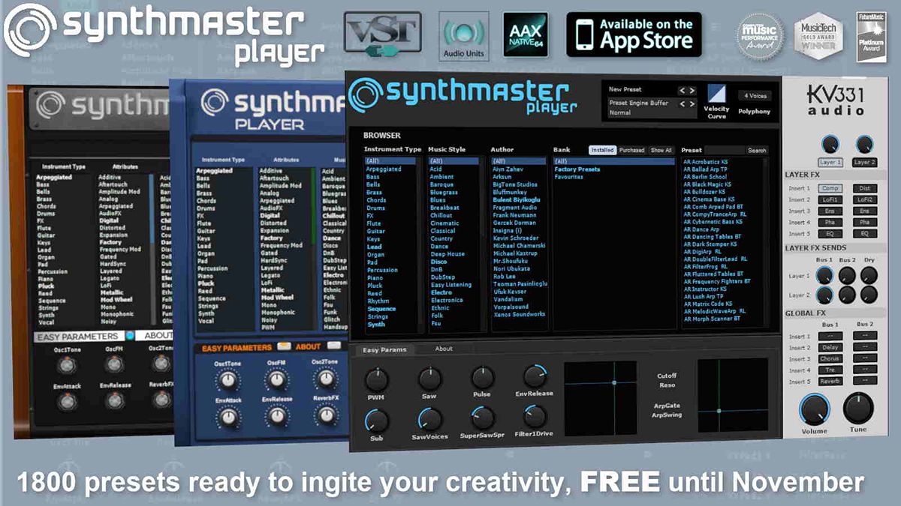Click the Search button in the browser
Screen dimensions: 901x506
click(x=757, y=150)
